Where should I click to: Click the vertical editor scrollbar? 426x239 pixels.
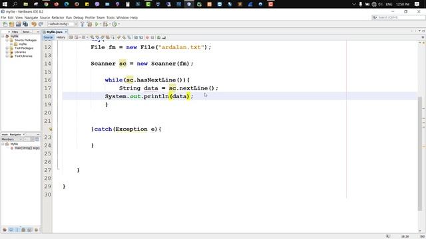(420, 153)
